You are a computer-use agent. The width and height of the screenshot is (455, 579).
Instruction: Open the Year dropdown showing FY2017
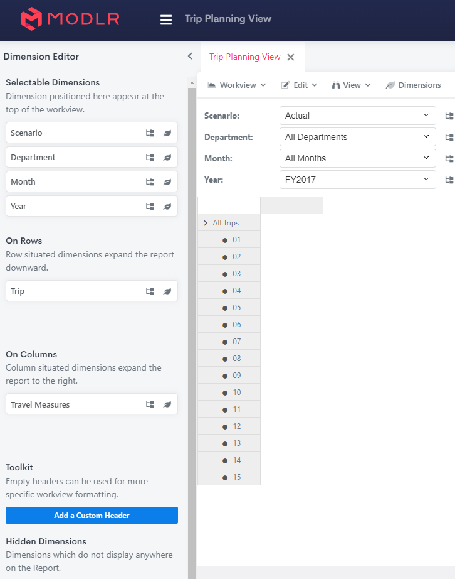tap(357, 180)
